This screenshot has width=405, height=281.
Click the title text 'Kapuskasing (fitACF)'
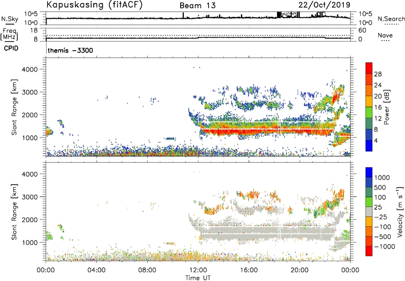(94, 5)
